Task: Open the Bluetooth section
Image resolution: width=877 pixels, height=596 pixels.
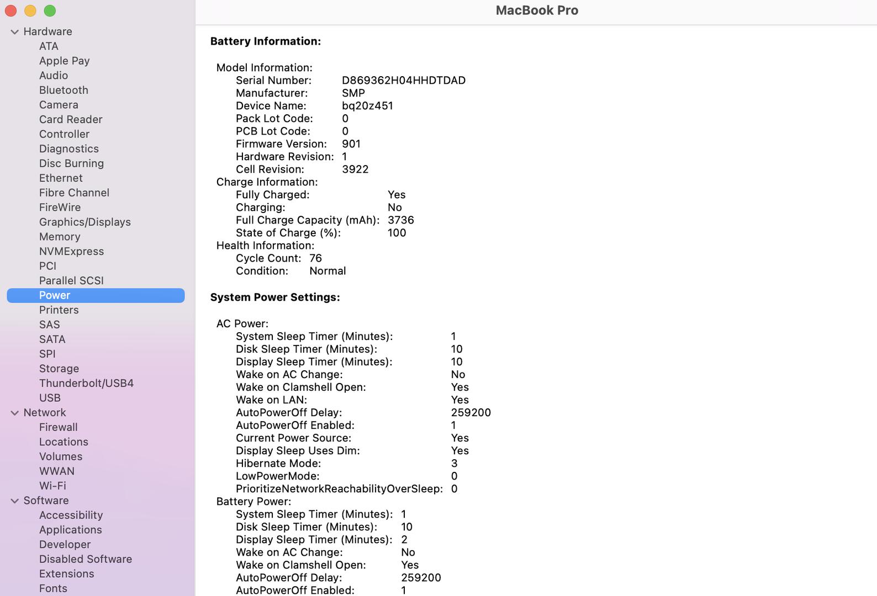Action: click(x=64, y=90)
